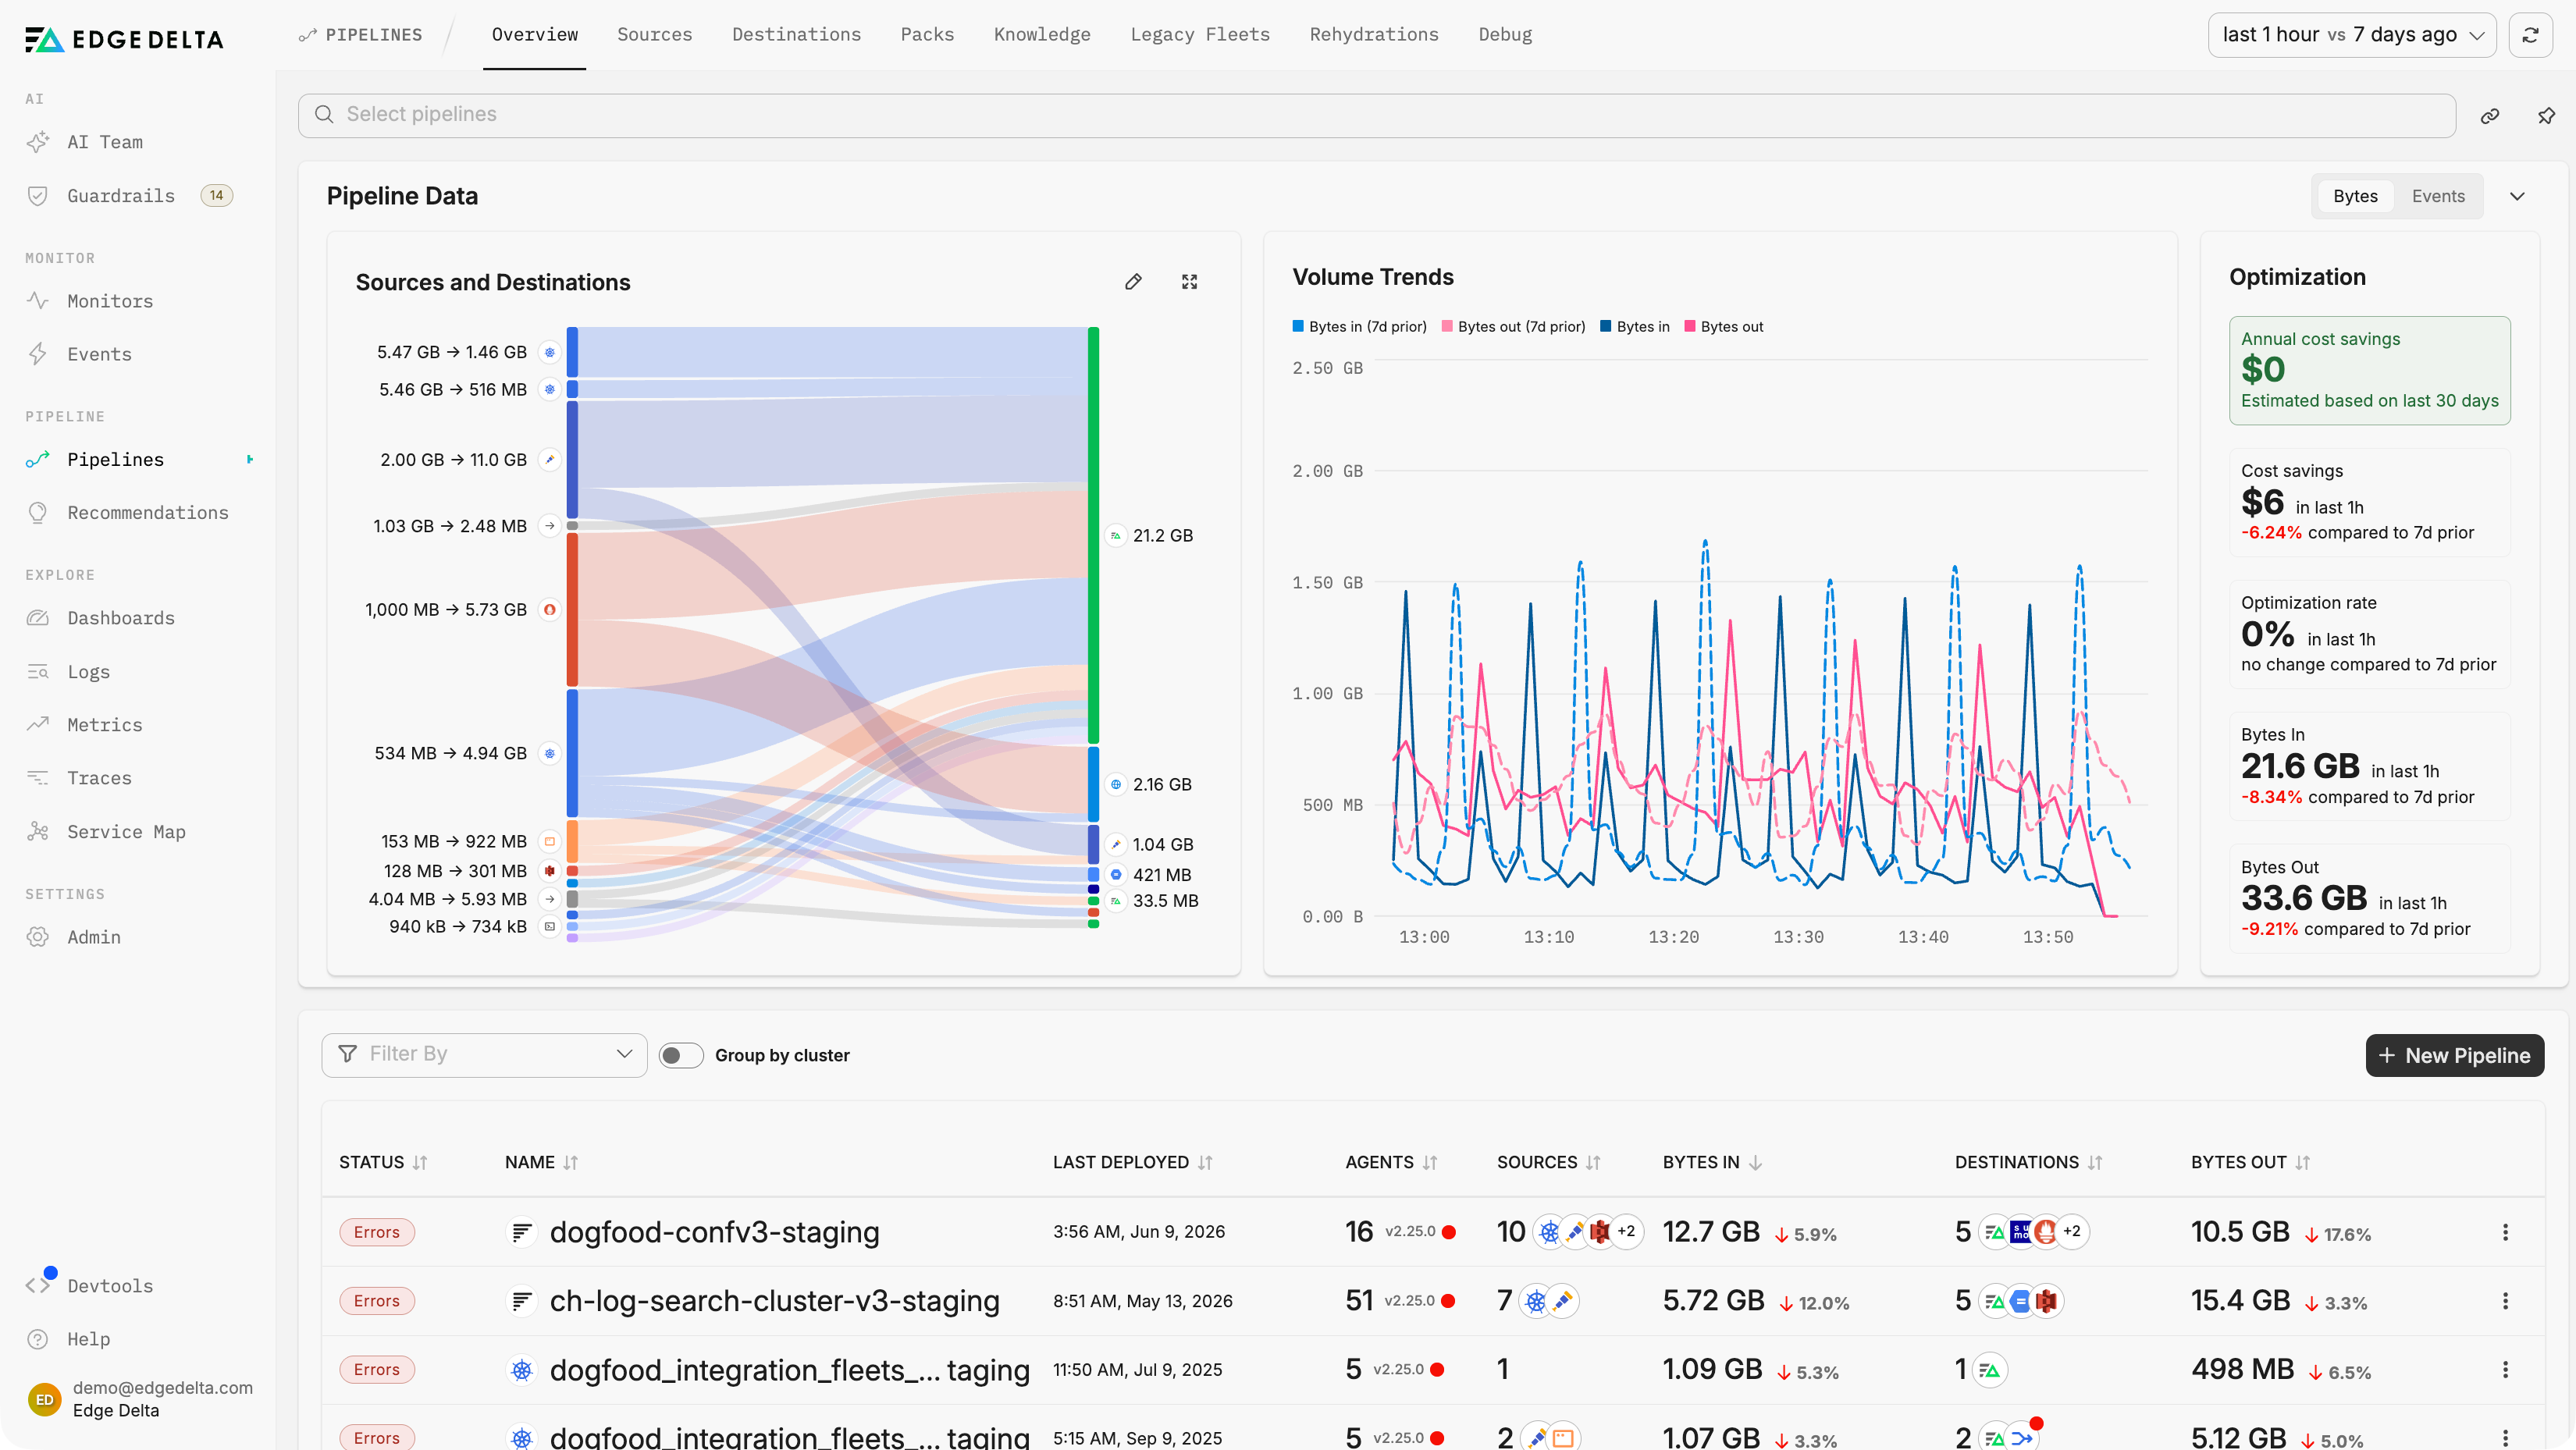Image resolution: width=2576 pixels, height=1450 pixels.
Task: Toggle the Group by cluster switch
Action: [681, 1055]
